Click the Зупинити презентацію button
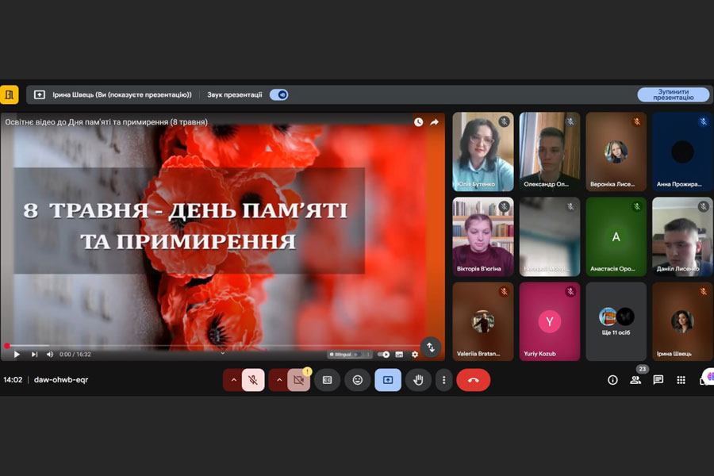This screenshot has height=476, width=714. (673, 94)
